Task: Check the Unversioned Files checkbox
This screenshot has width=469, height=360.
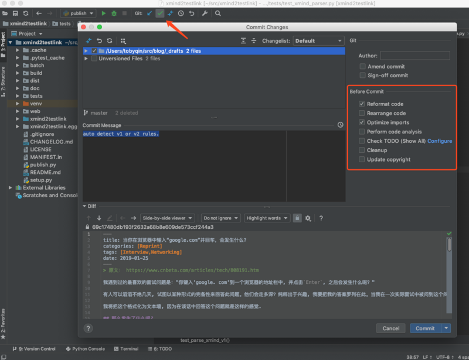Action: coord(94,59)
